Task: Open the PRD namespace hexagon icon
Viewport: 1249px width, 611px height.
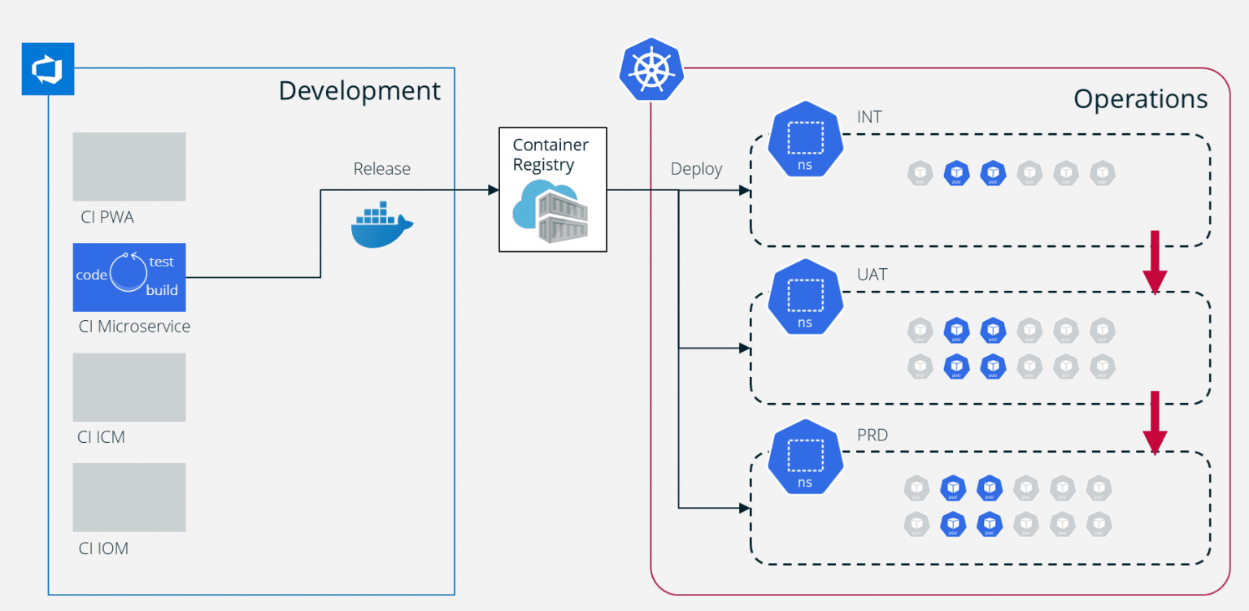Action: coord(803,457)
